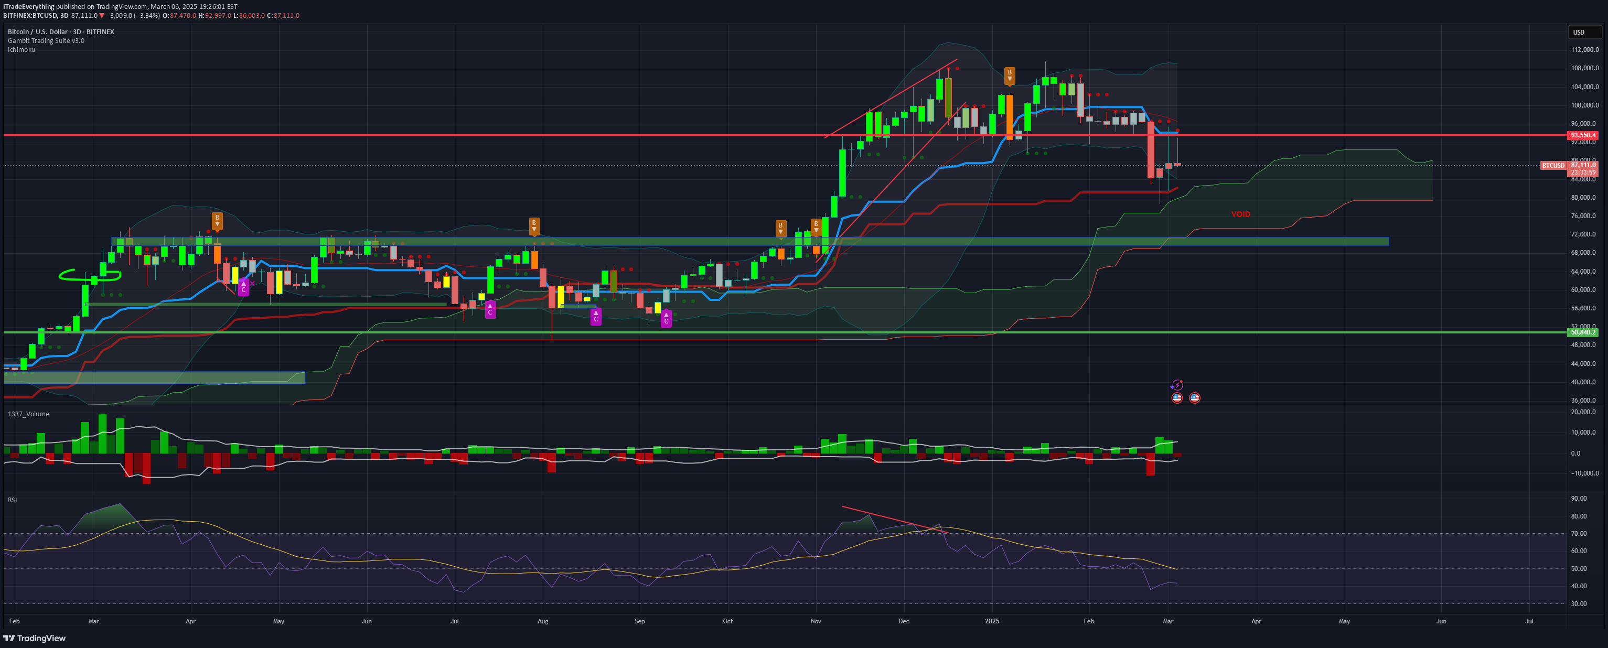Click the 36,000.0 price axis label
1608x648 pixels.
click(1585, 400)
